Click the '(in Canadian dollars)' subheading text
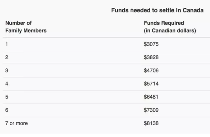 (170, 31)
